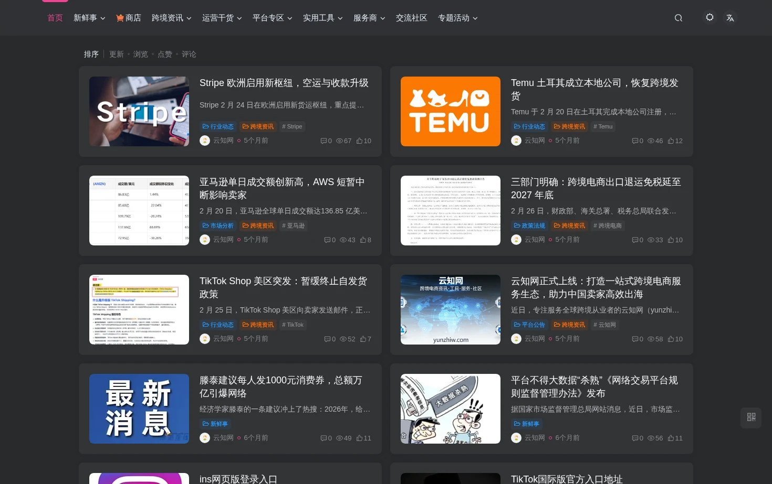The image size is (772, 484).
Task: Open article 滕泰建议每人发1000元消费券
Action: [x=281, y=386]
